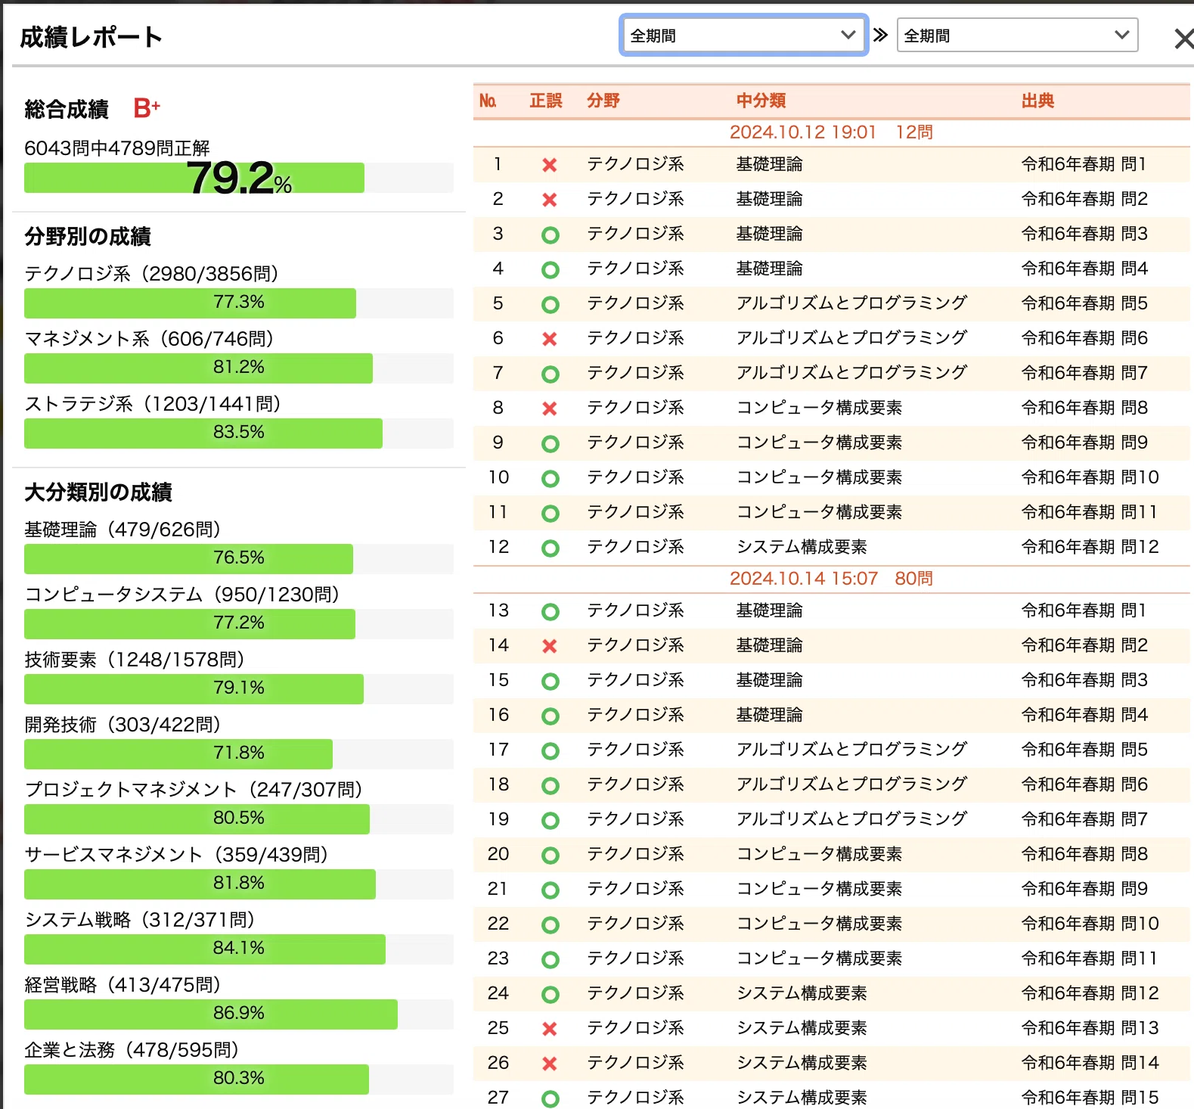The width and height of the screenshot is (1194, 1109).
Task: Click the green circle mark in row 15
Action: click(550, 681)
